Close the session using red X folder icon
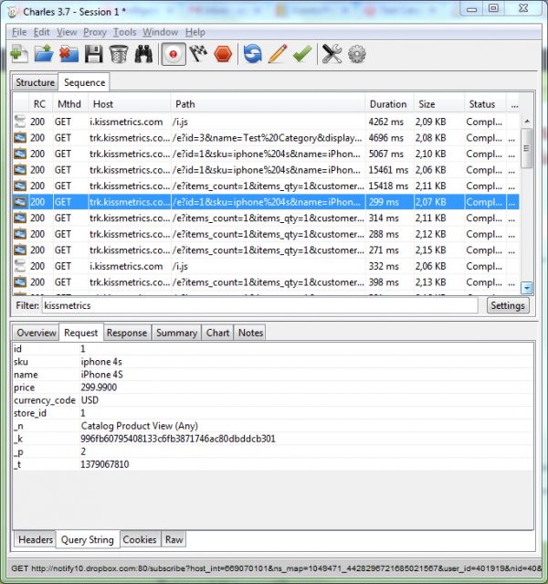Screen dimensions: 548x584 [x=68, y=54]
